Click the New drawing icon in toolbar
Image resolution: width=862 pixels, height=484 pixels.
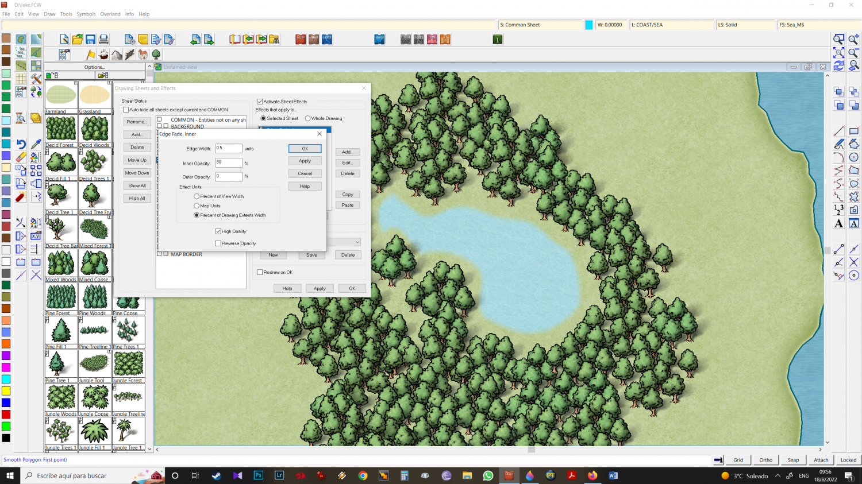pos(64,40)
